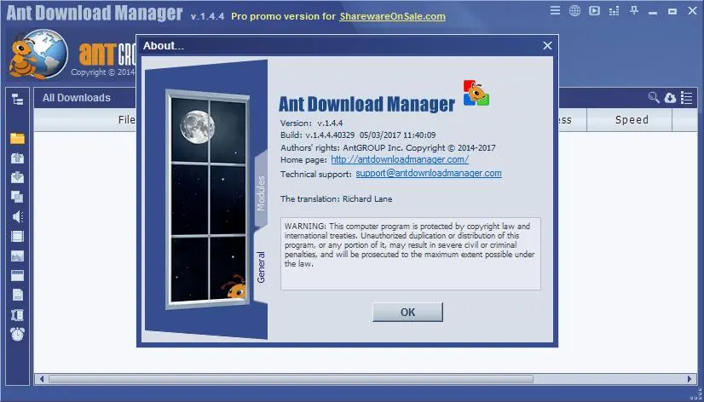The width and height of the screenshot is (704, 402).
Task: Close the About dialog with its X
Action: point(547,46)
